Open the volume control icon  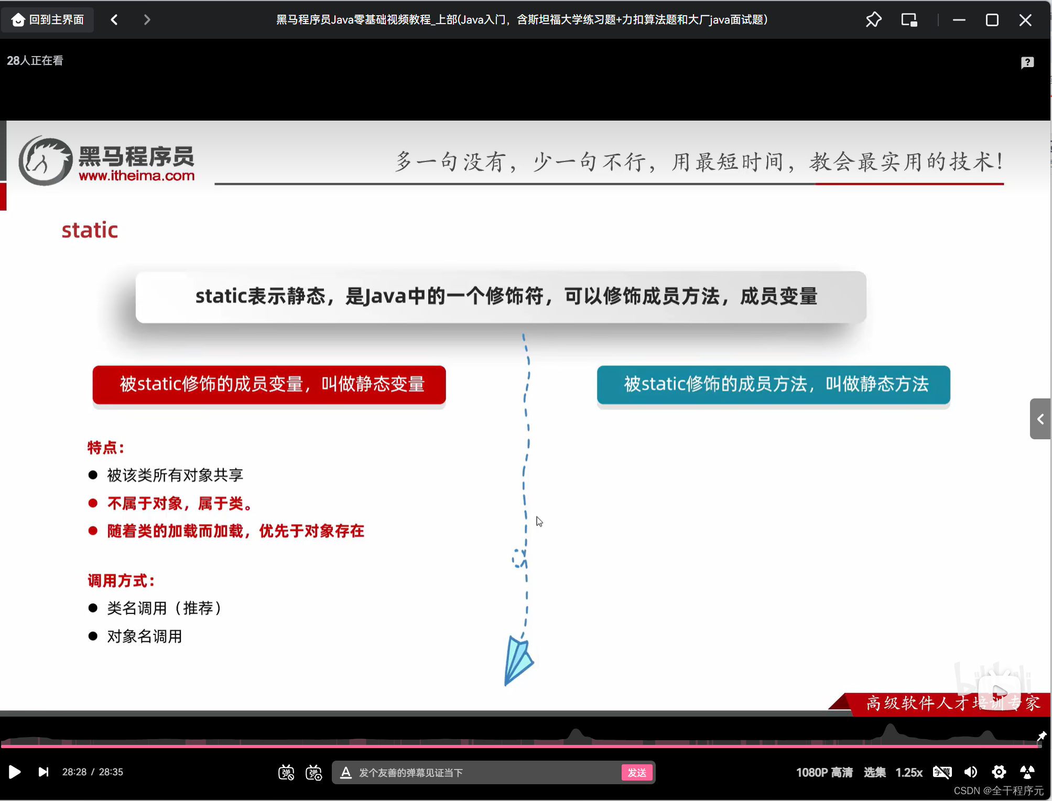pyautogui.click(x=971, y=772)
